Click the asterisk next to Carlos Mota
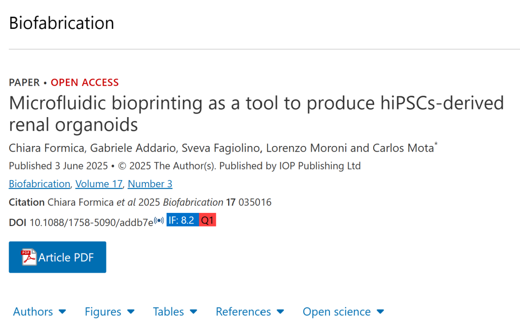Screen dimensions: 520x330 [x=436, y=143]
